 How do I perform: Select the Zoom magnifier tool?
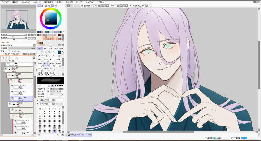(x=42, y=56)
